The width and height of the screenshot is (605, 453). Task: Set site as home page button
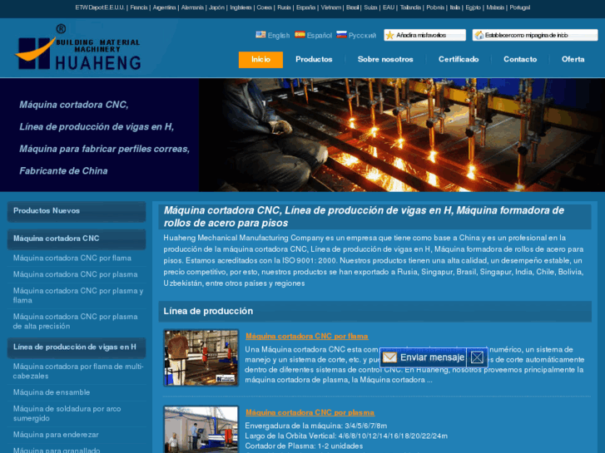point(535,35)
